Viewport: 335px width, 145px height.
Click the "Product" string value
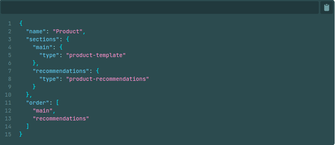pyautogui.click(x=67, y=31)
